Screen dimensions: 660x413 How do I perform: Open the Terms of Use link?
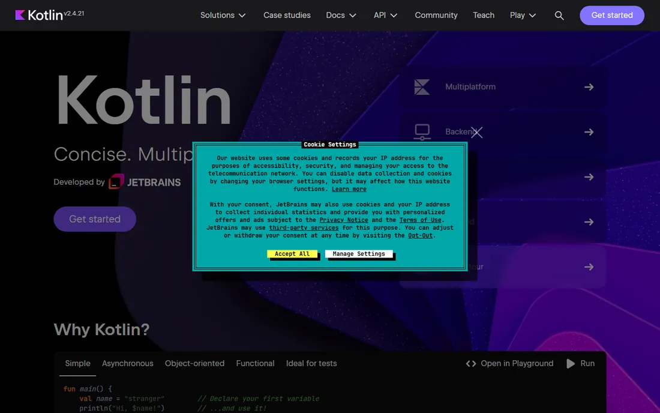coord(420,220)
